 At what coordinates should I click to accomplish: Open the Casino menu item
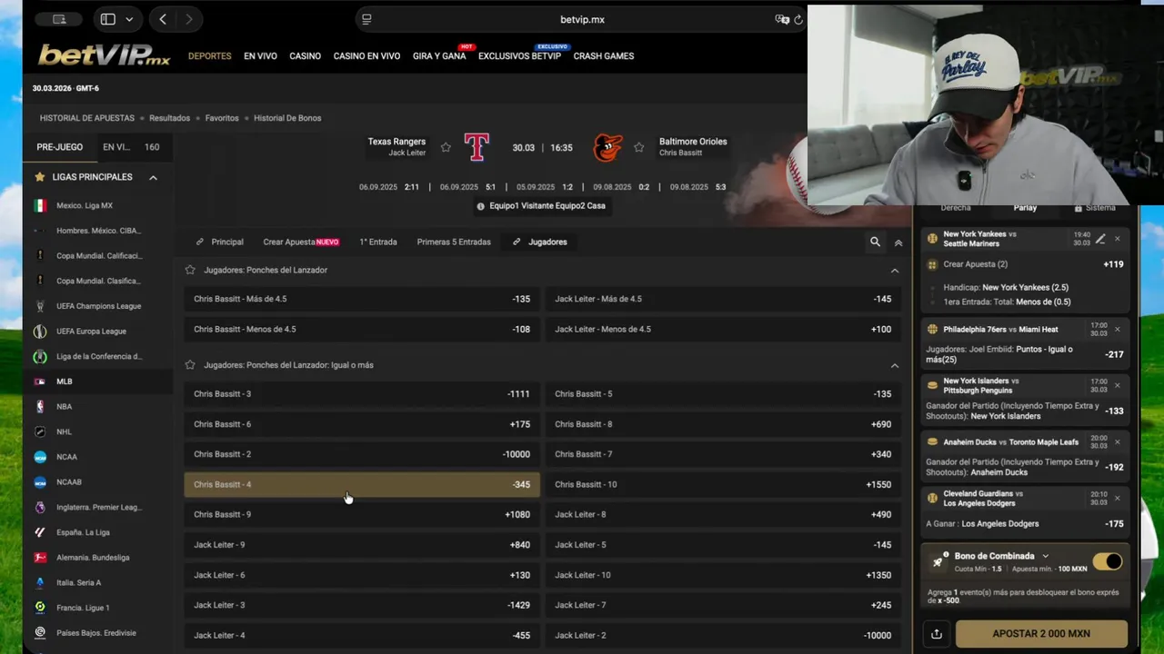coord(305,56)
